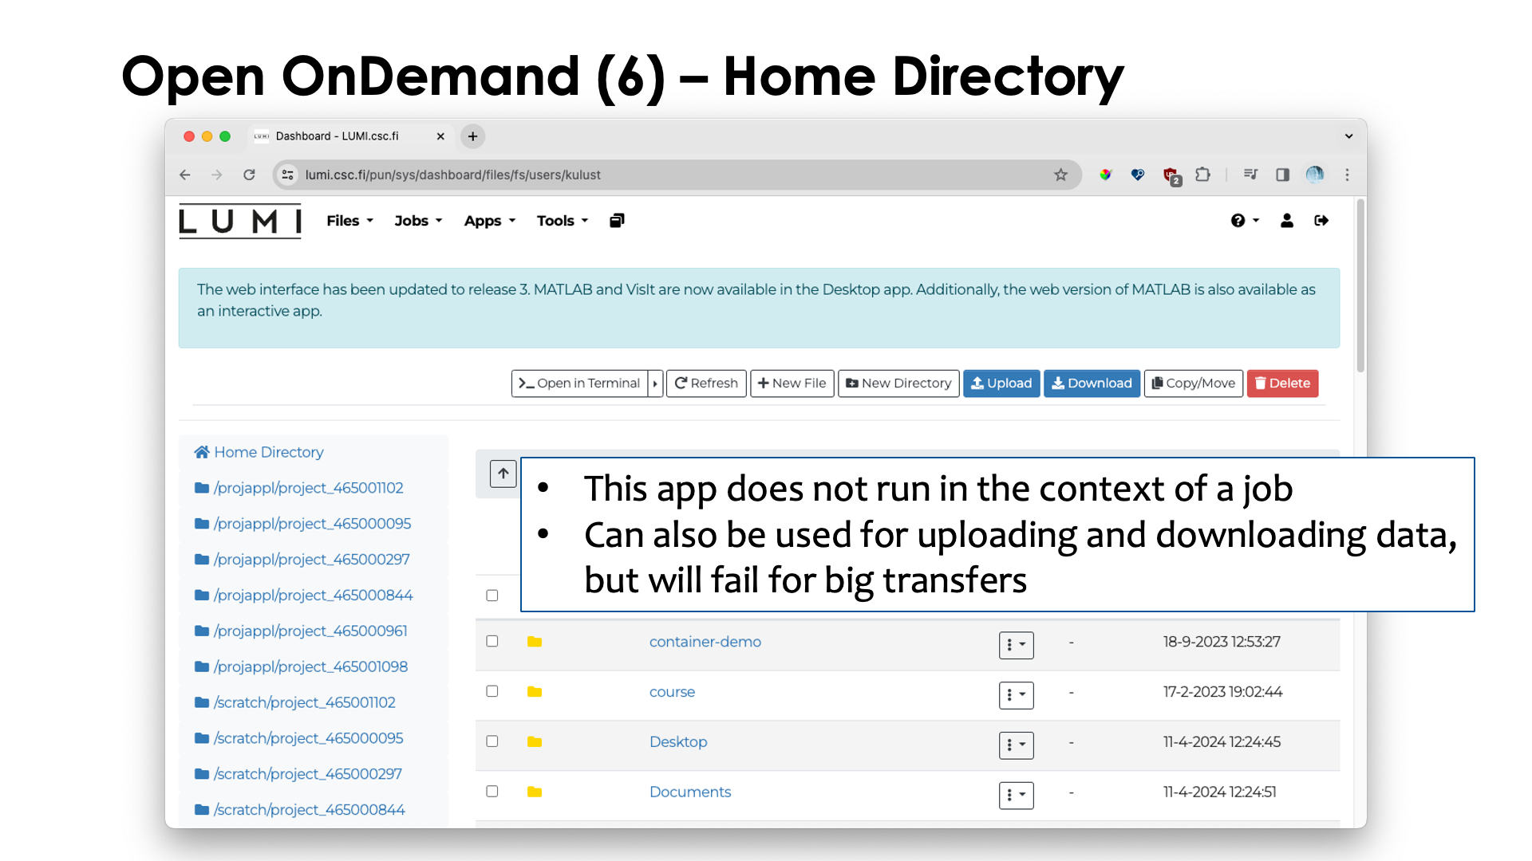The width and height of the screenshot is (1532, 861).
Task: Expand the Open in Terminal split arrow
Action: point(655,383)
